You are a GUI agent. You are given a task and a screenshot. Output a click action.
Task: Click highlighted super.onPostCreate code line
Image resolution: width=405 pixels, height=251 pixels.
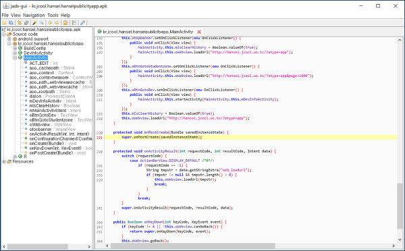[x=250, y=137]
